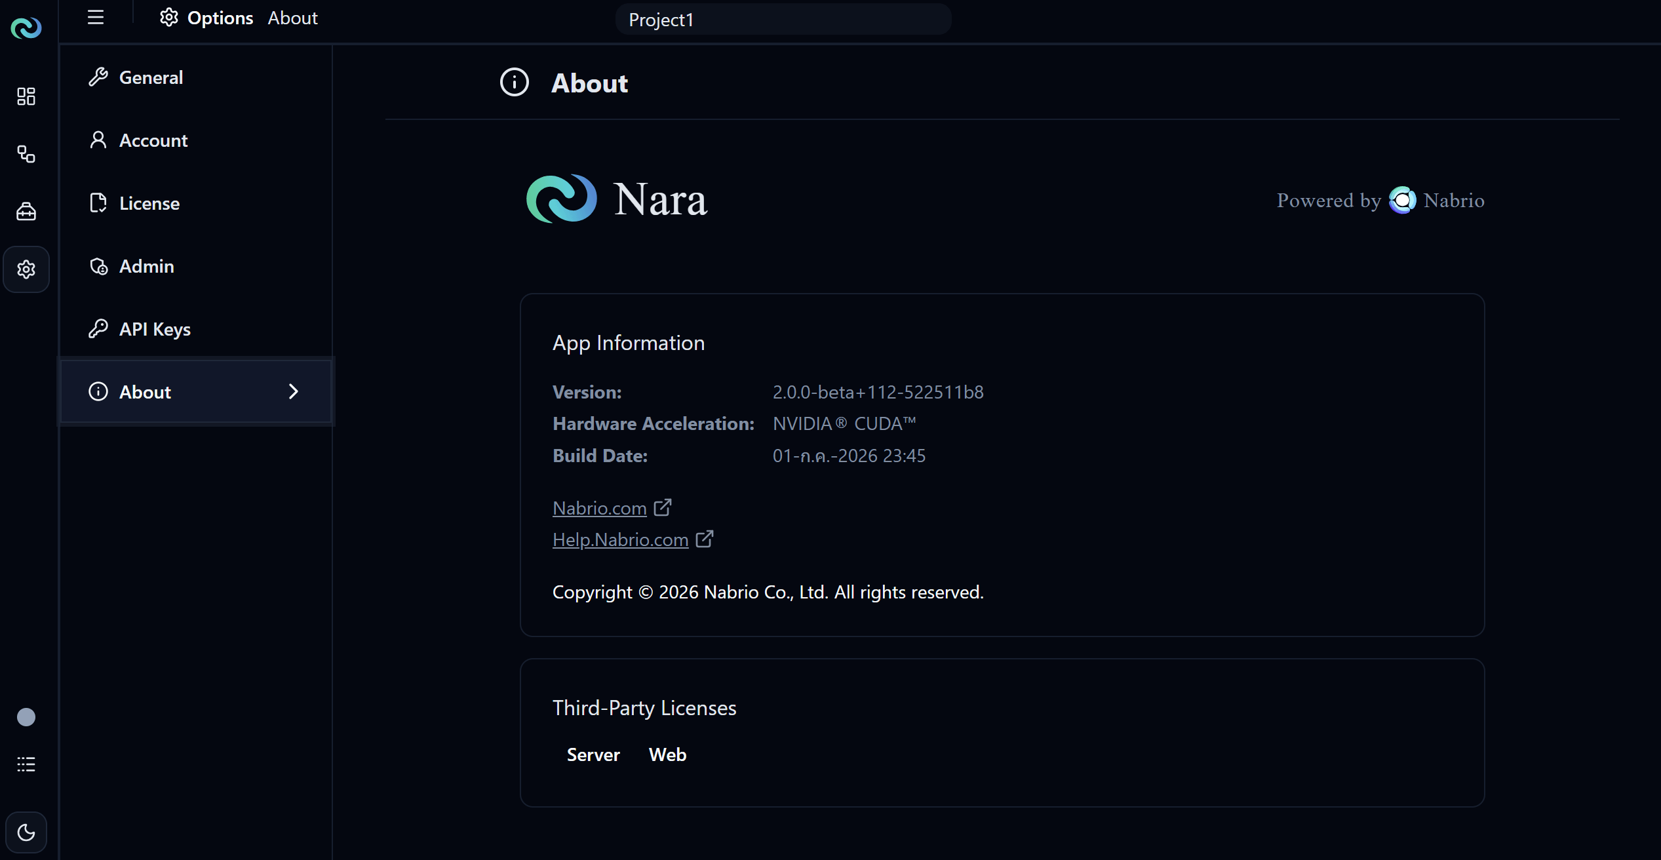Click the Nabrio logo next to Powered by

[1403, 201]
